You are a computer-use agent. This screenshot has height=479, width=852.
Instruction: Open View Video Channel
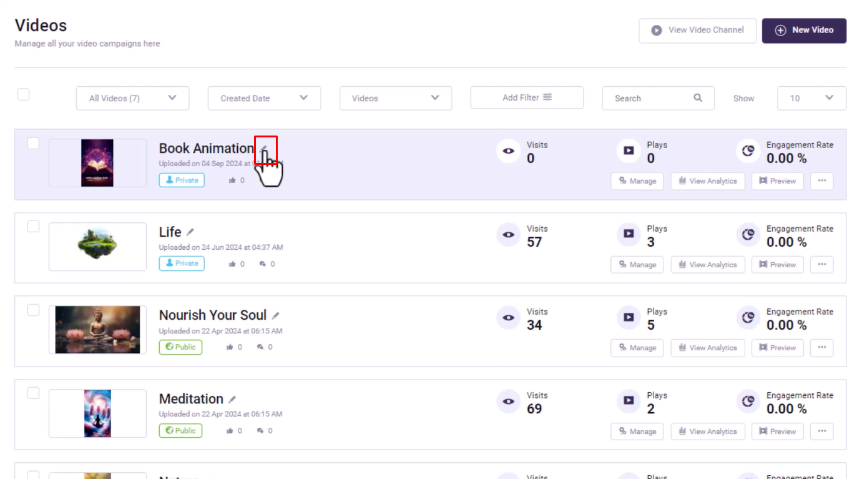(x=697, y=30)
